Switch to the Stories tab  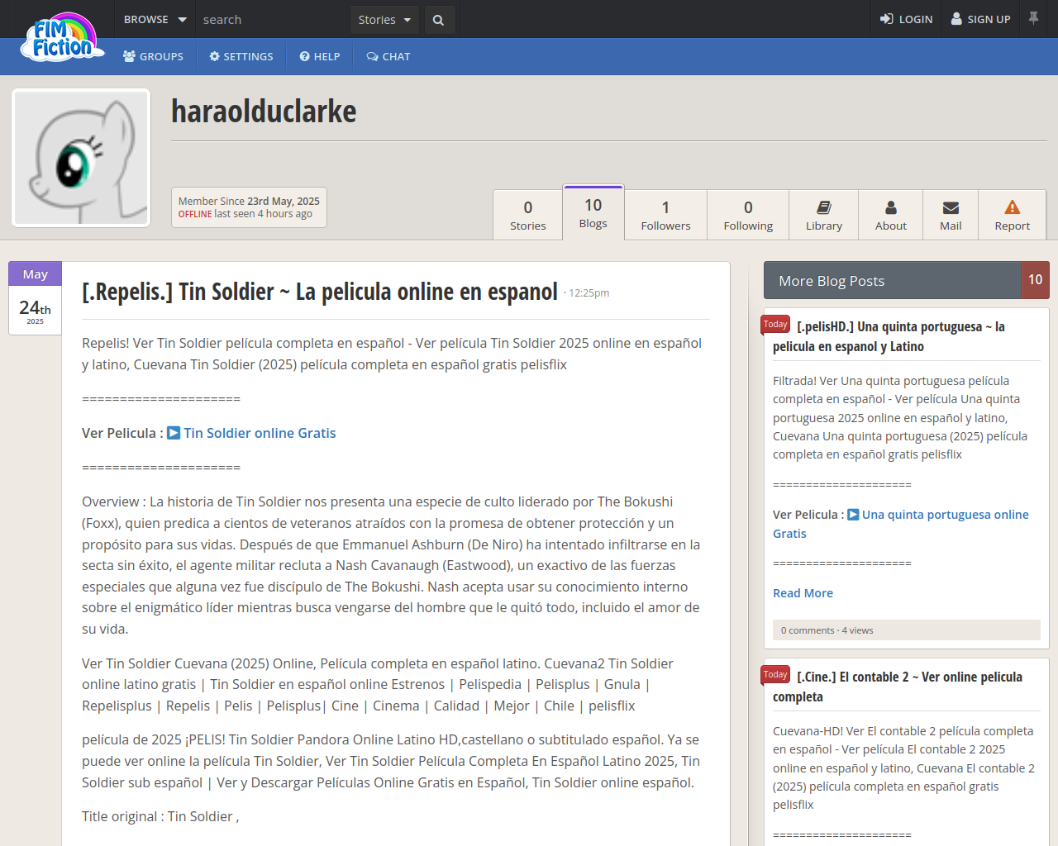pos(528,215)
